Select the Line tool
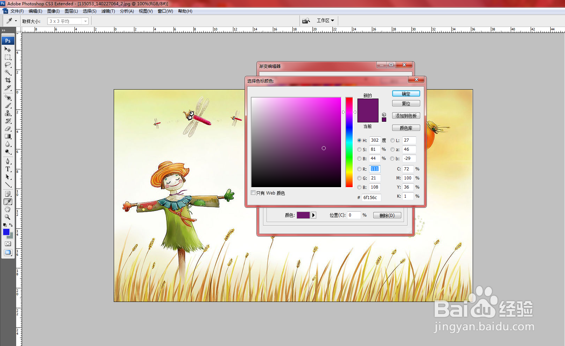This screenshot has height=346, width=565. (x=8, y=184)
